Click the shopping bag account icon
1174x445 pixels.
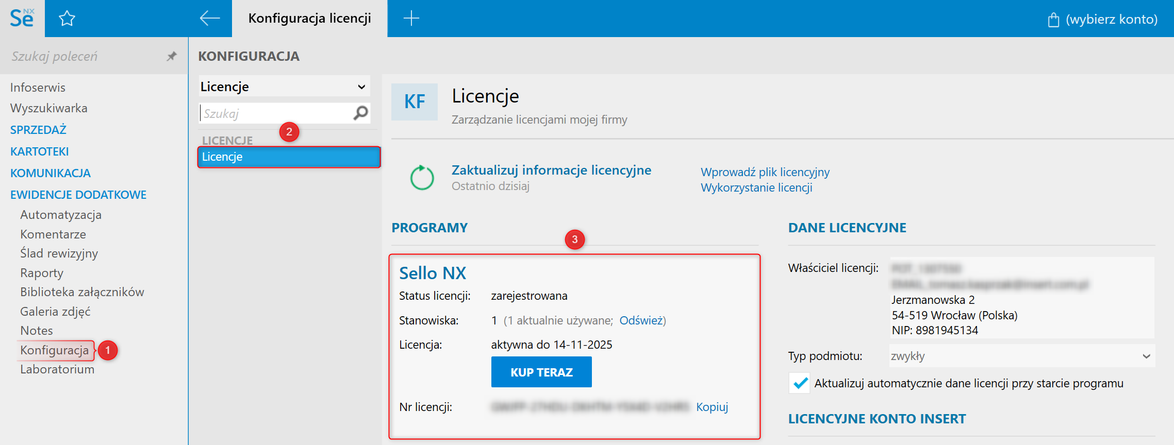click(x=1053, y=20)
